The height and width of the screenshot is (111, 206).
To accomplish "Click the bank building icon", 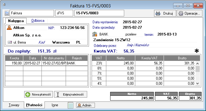I will (x=95, y=34).
